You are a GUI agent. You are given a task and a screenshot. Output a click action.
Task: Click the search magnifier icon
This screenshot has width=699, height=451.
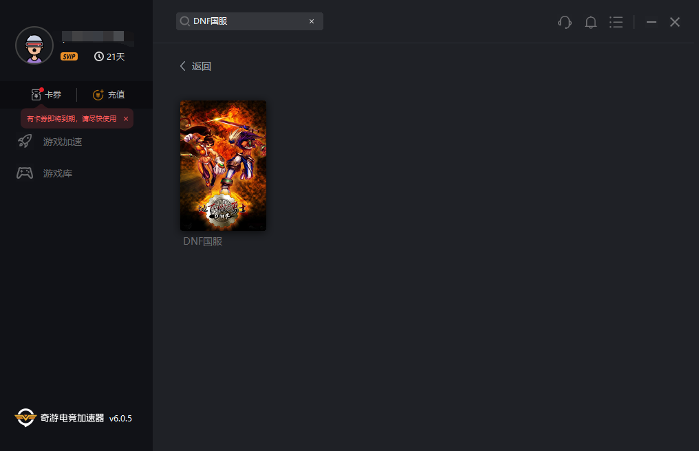[x=184, y=21]
